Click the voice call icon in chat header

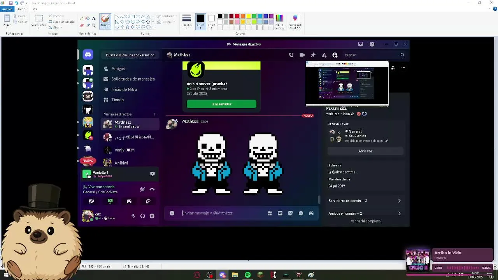point(291,55)
